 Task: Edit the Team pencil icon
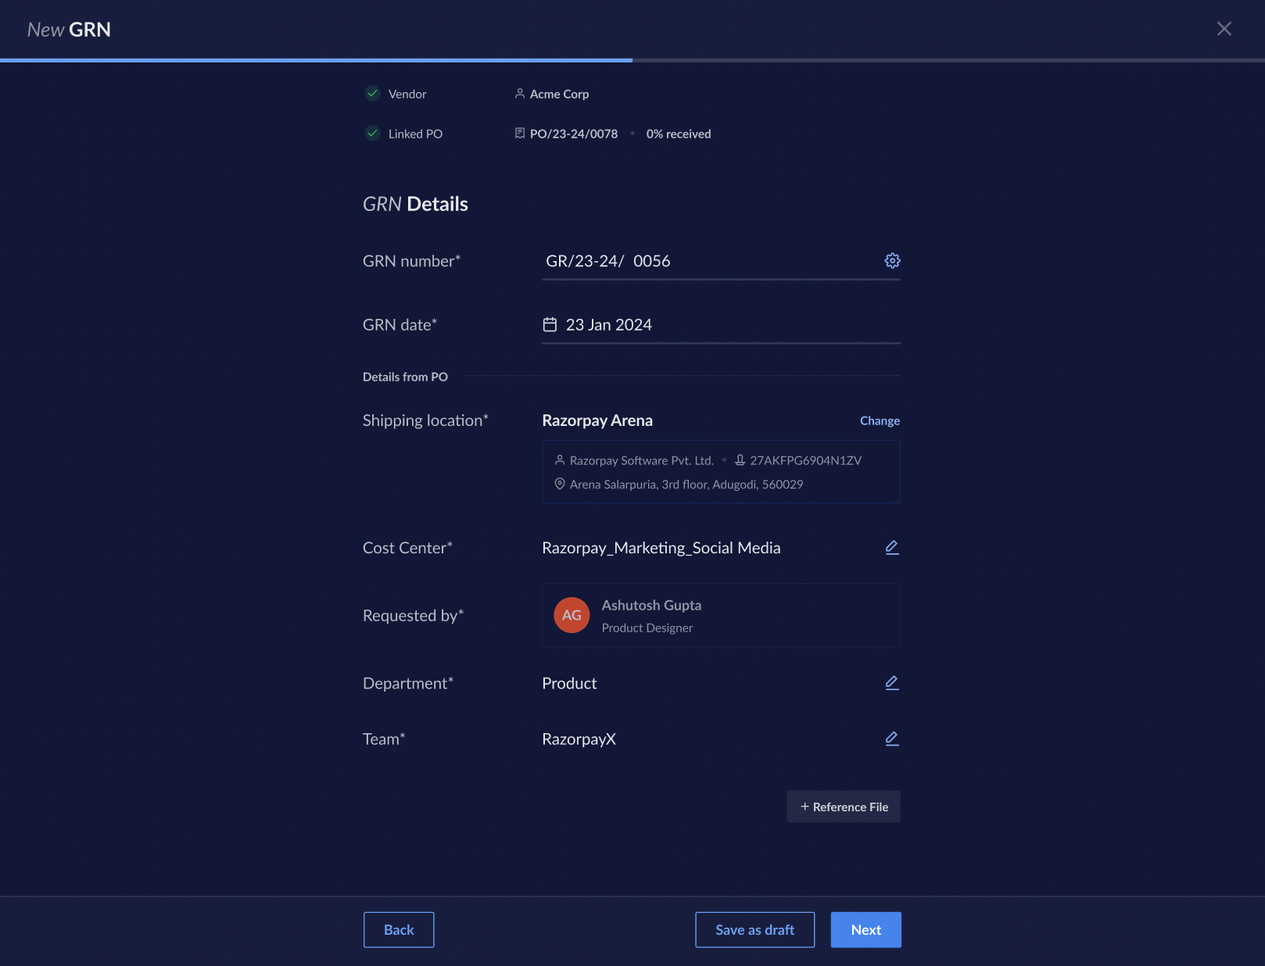(892, 738)
